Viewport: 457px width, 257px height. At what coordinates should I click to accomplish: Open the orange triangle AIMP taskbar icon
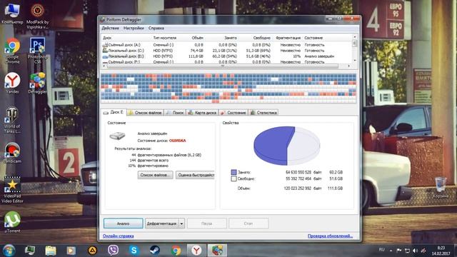pyautogui.click(x=92, y=251)
